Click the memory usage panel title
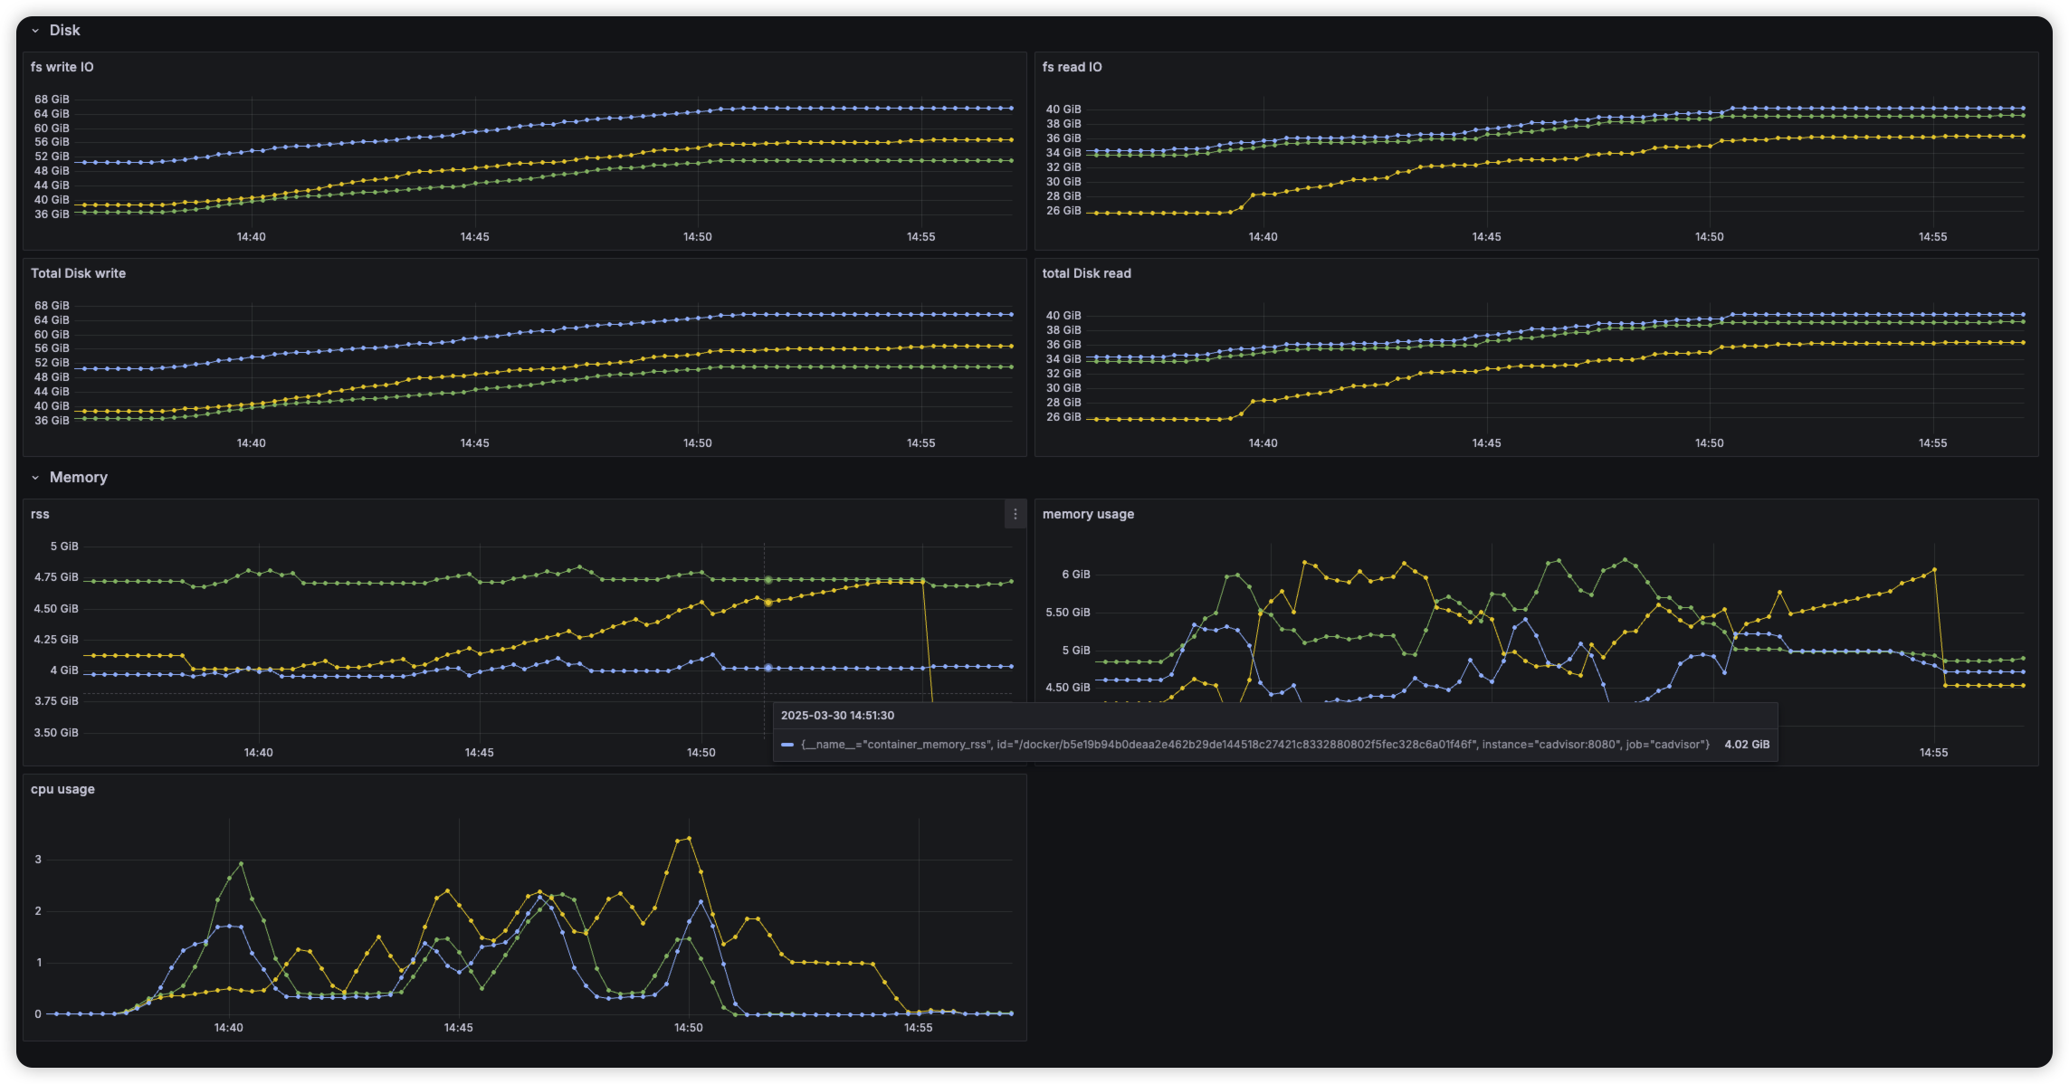This screenshot has height=1084, width=2069. pos(1088,514)
